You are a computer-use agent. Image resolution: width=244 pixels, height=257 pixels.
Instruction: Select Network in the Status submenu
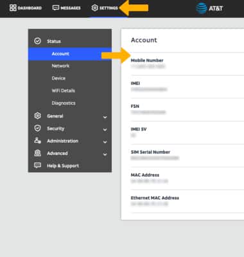pyautogui.click(x=60, y=66)
